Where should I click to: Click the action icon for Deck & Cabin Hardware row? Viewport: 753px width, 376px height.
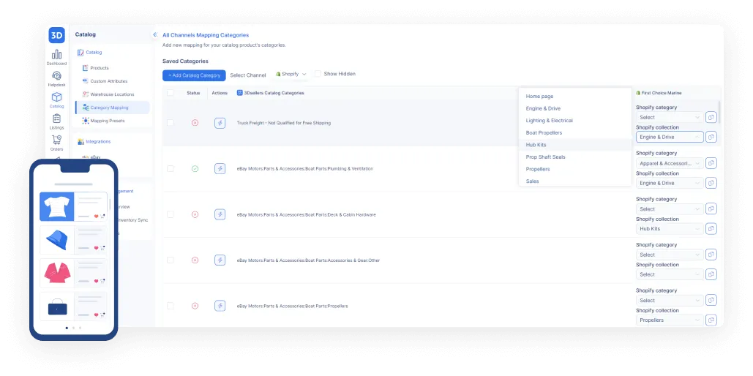[x=220, y=214]
